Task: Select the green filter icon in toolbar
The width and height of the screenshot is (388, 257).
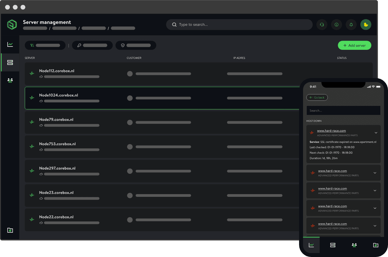Action: click(x=32, y=45)
